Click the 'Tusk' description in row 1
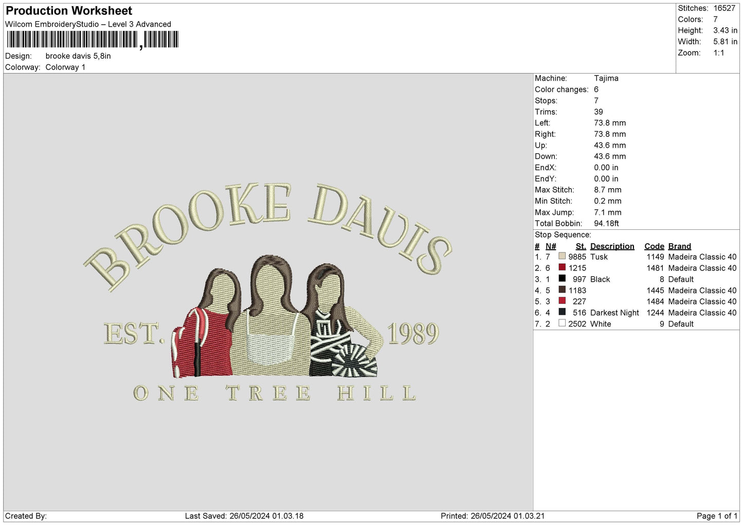This screenshot has width=743, height=525. tap(599, 257)
